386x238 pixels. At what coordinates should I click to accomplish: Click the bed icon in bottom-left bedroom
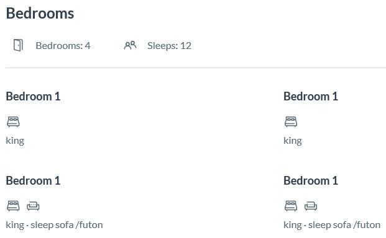(13, 206)
